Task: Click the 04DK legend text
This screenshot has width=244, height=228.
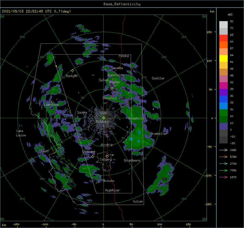Action: coord(233,150)
